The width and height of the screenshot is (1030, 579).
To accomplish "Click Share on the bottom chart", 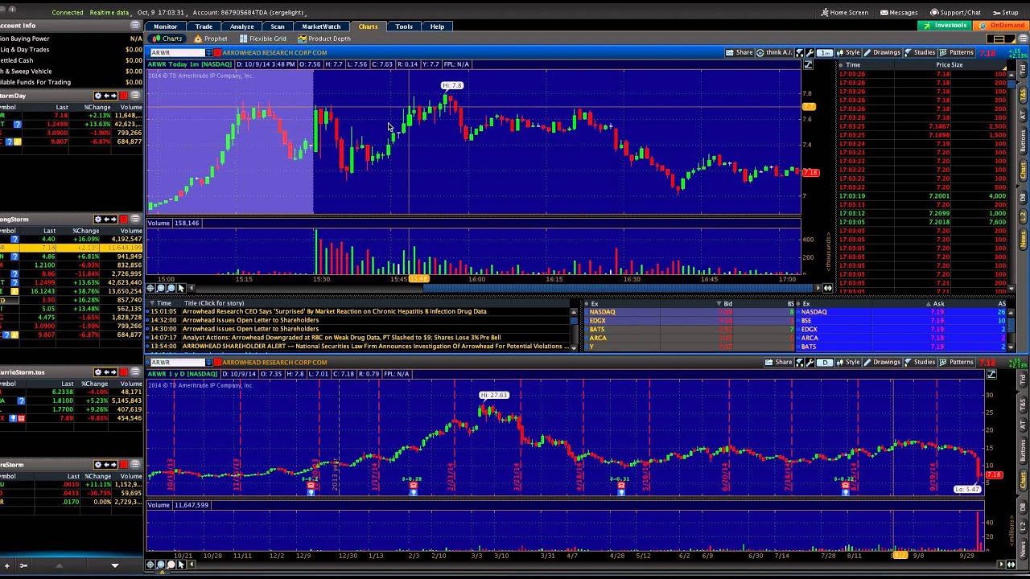I will tap(779, 362).
